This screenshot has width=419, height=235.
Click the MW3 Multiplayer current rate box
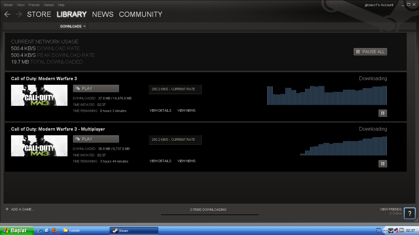tap(175, 140)
